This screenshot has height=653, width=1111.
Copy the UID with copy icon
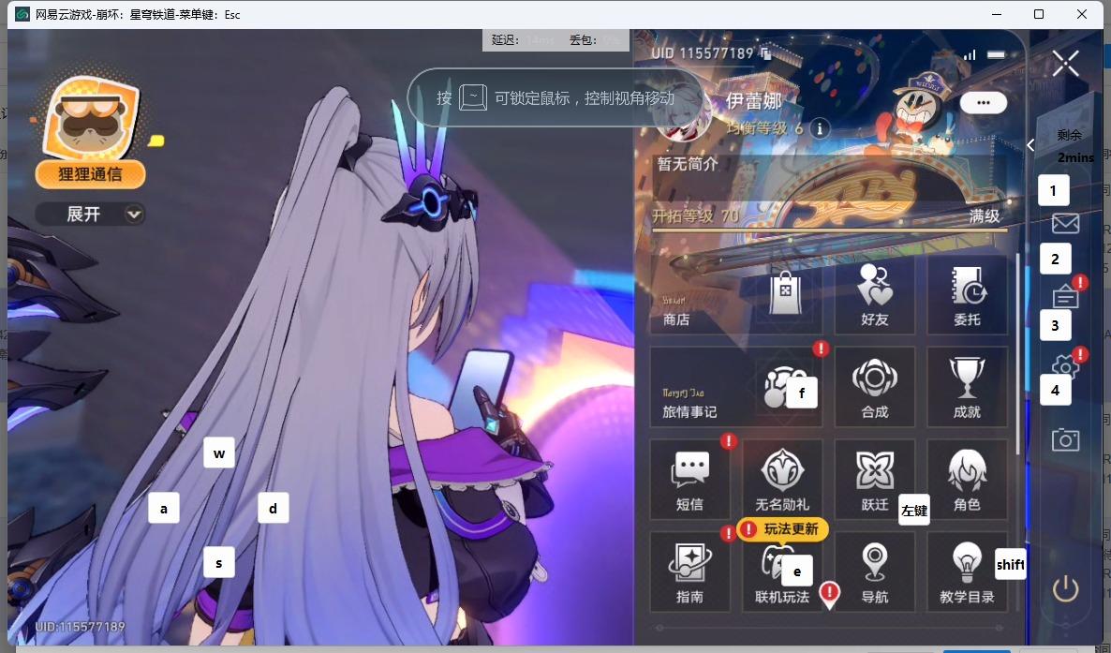point(766,53)
